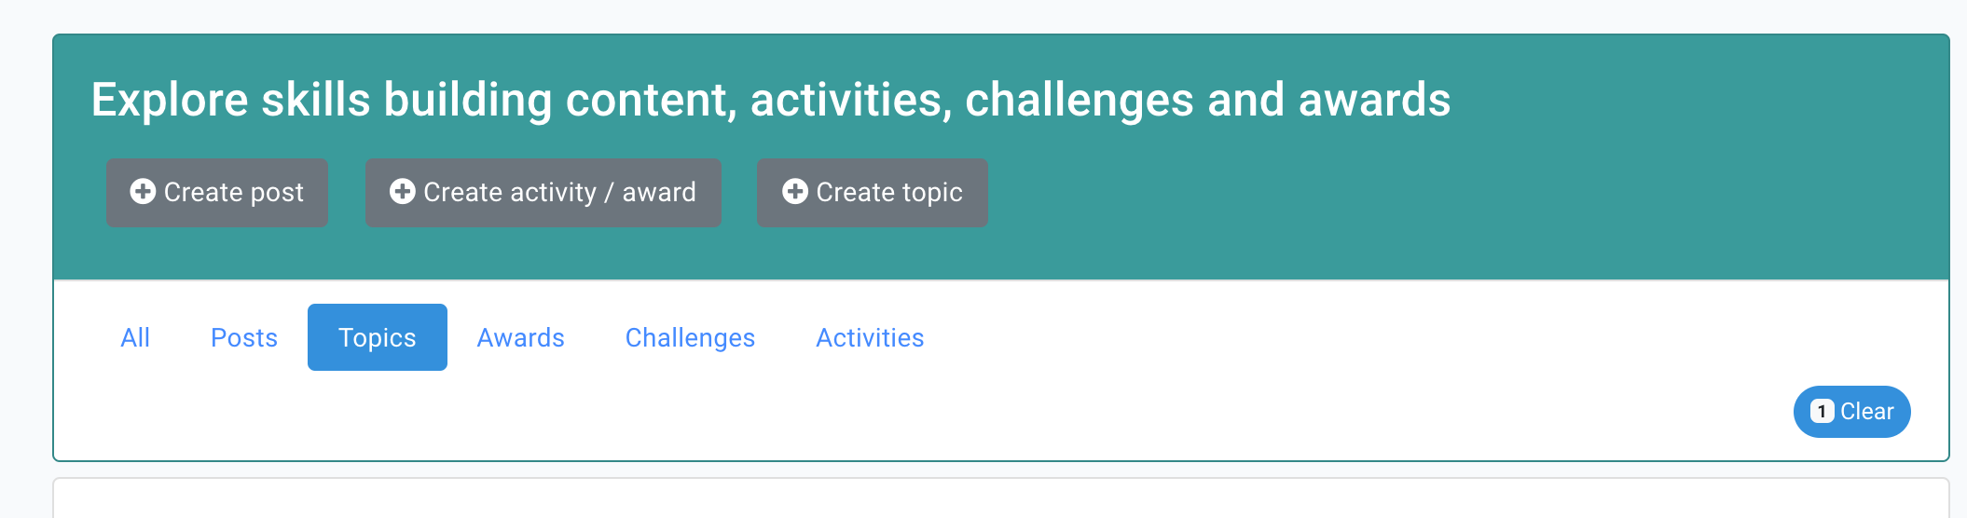Open the Activities tab
This screenshot has width=1967, height=518.
click(x=870, y=337)
